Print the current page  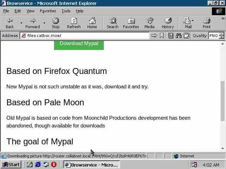(207, 23)
